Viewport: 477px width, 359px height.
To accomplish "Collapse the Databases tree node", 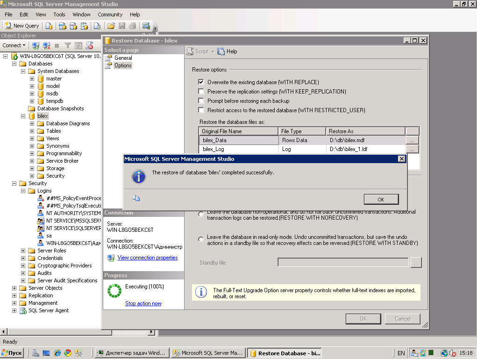I will [14, 64].
